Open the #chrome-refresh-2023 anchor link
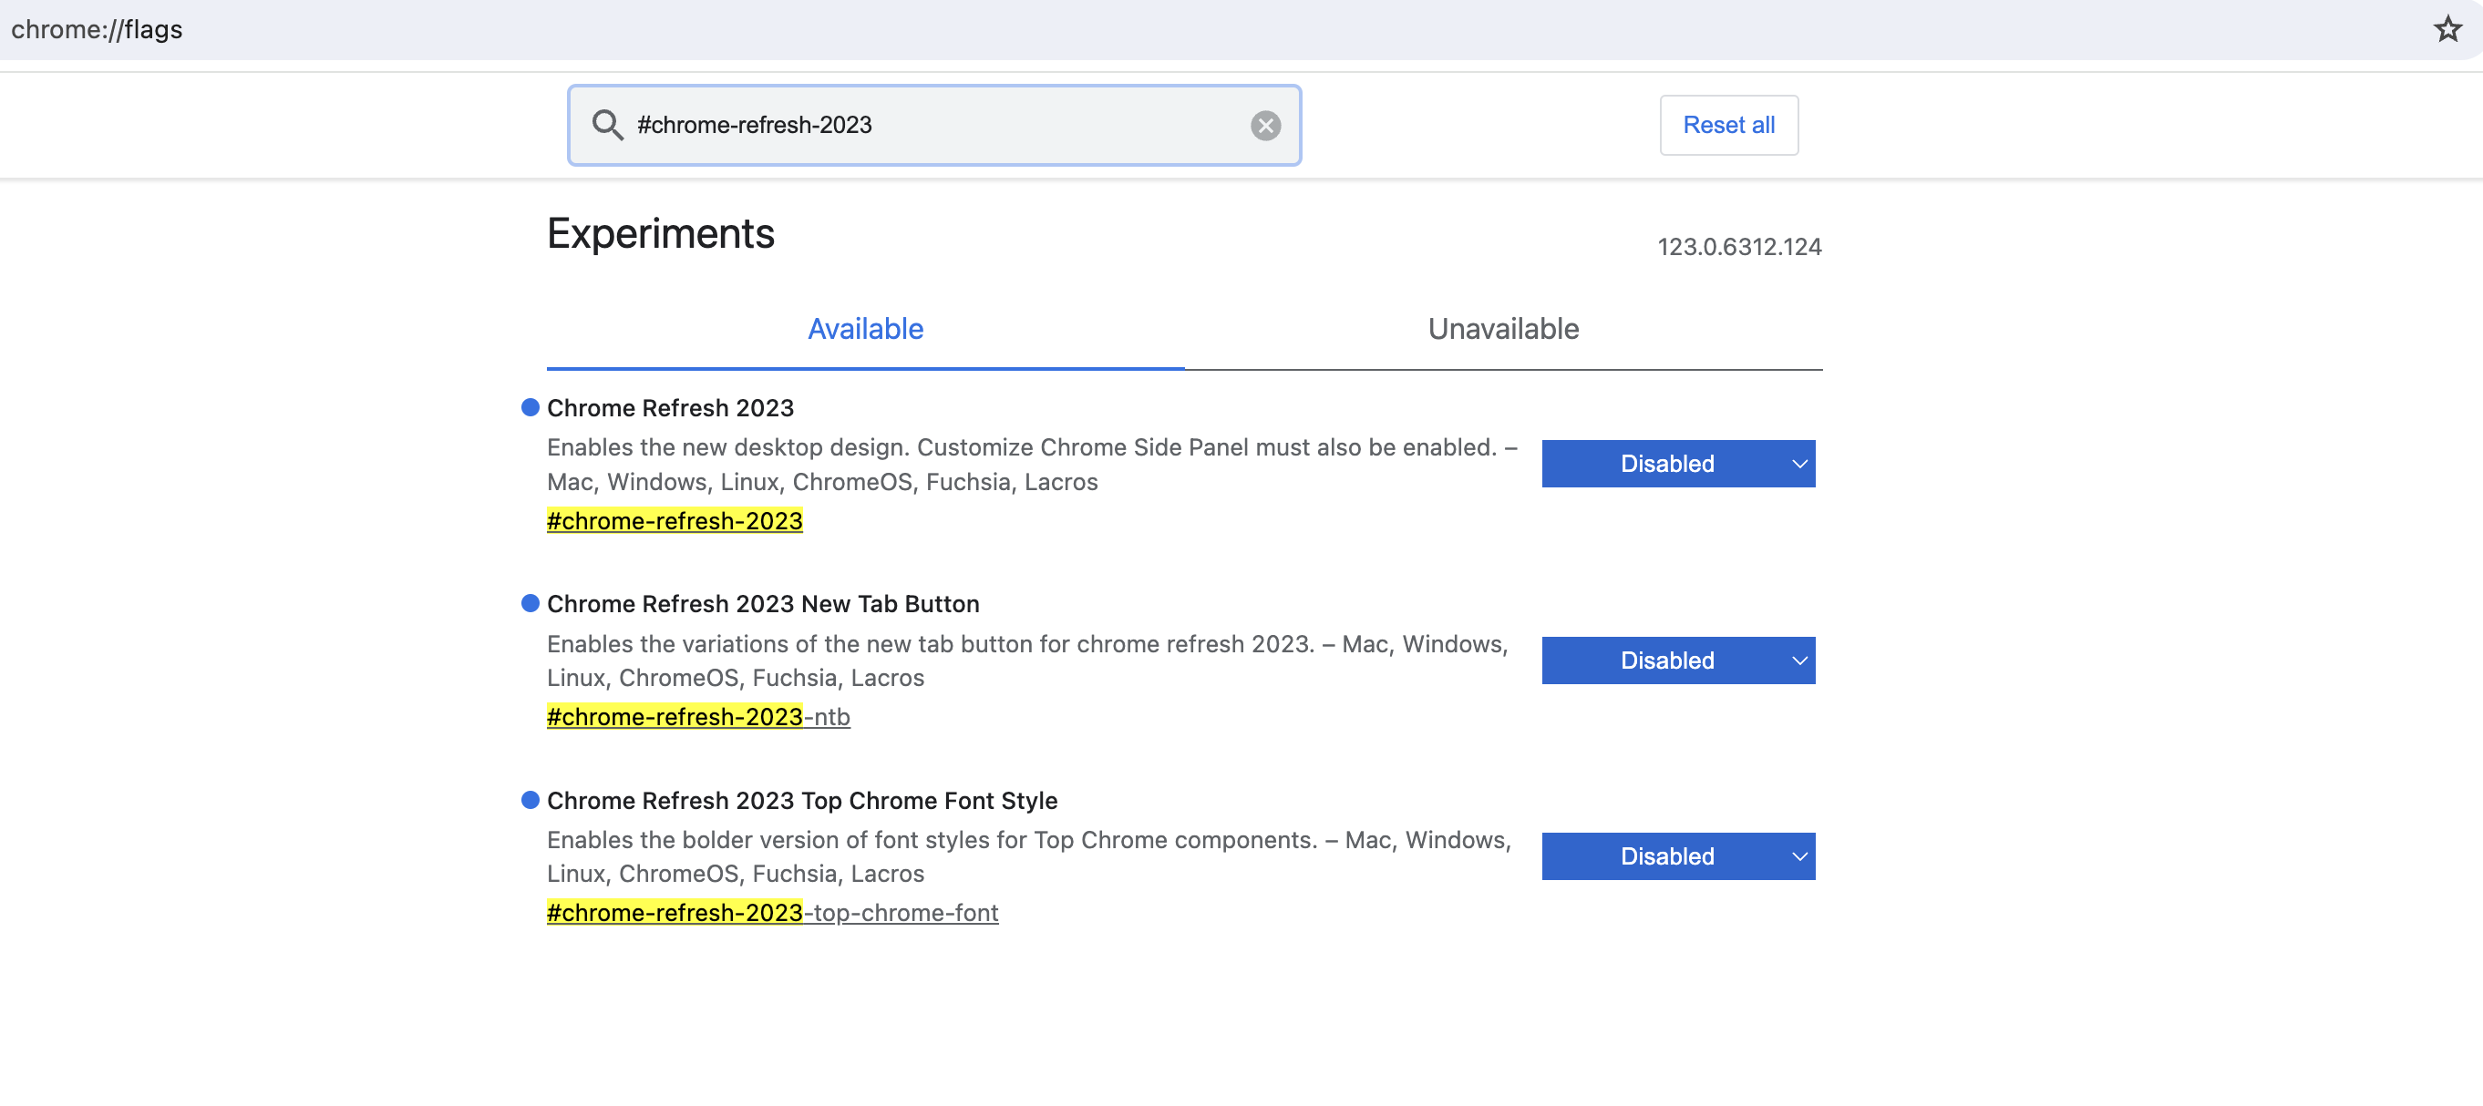The width and height of the screenshot is (2483, 1106). point(674,520)
